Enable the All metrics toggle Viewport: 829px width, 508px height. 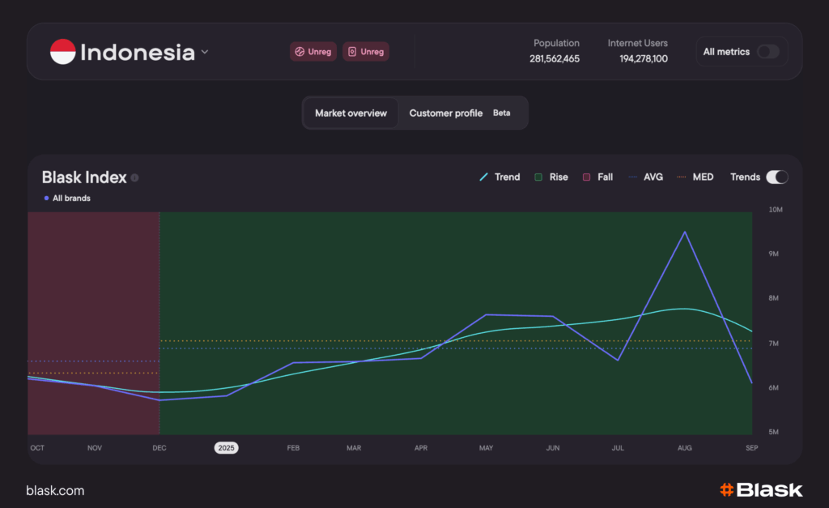(767, 52)
